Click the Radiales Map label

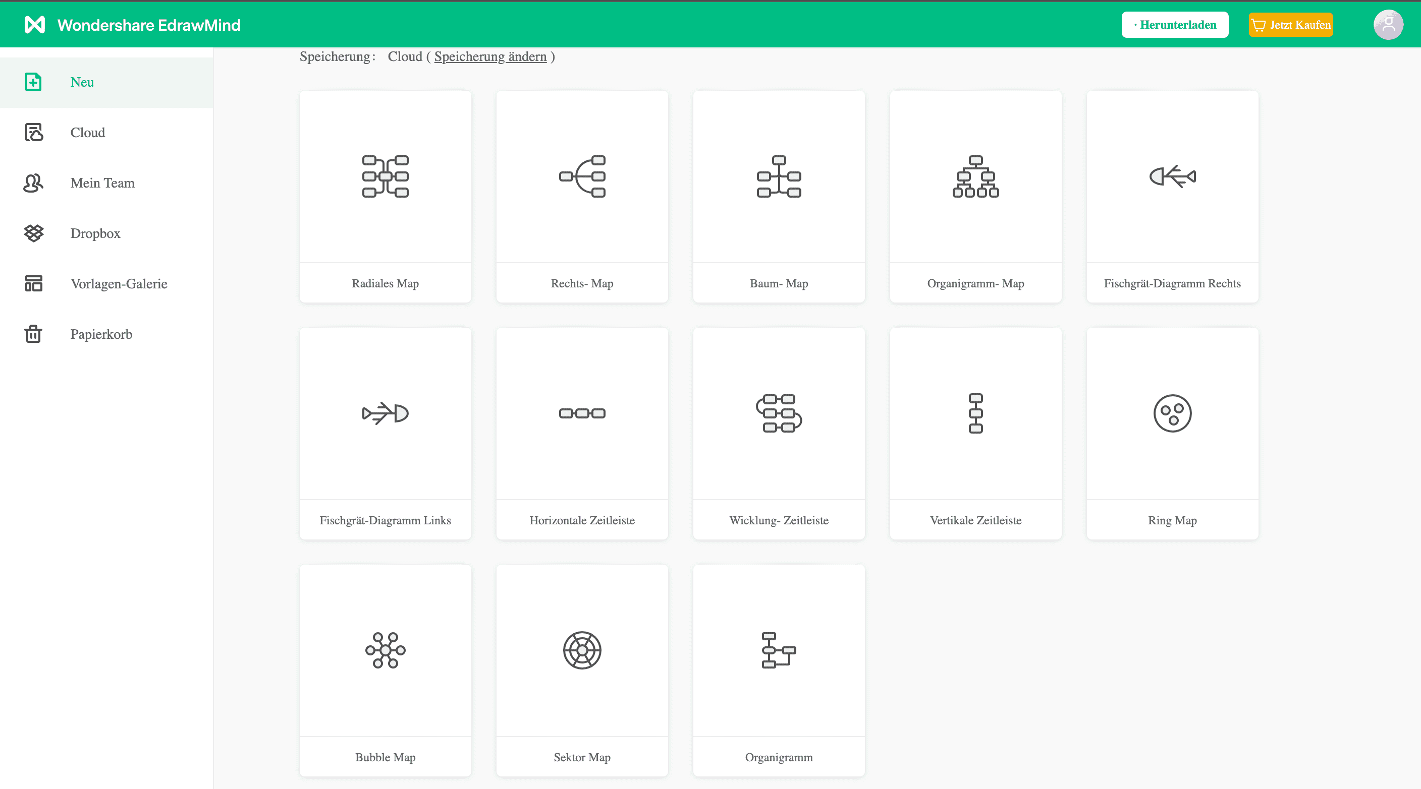[385, 283]
